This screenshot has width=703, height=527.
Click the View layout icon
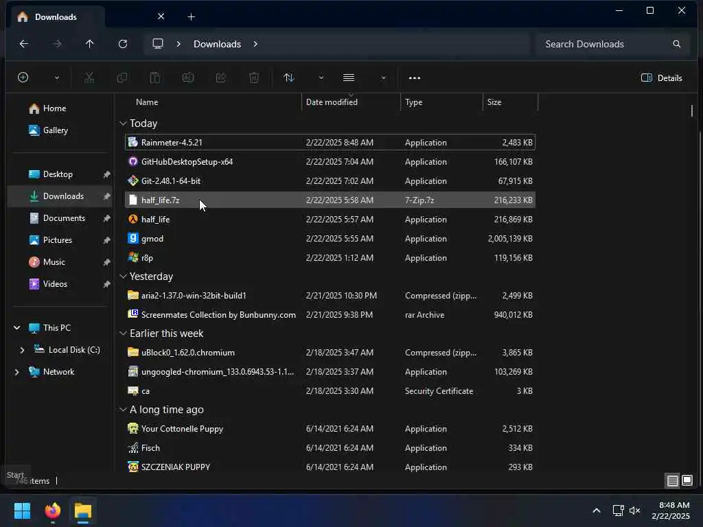point(349,78)
